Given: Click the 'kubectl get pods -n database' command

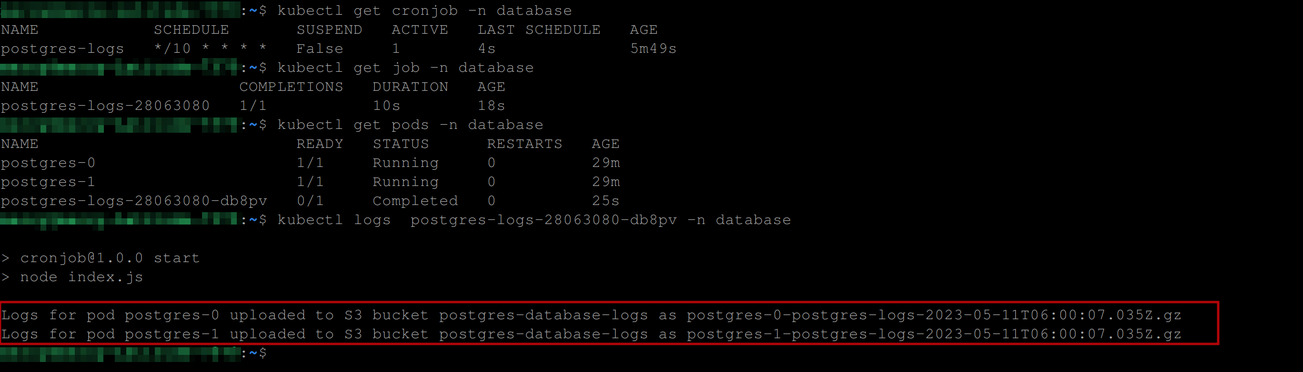Looking at the screenshot, I should (x=410, y=125).
